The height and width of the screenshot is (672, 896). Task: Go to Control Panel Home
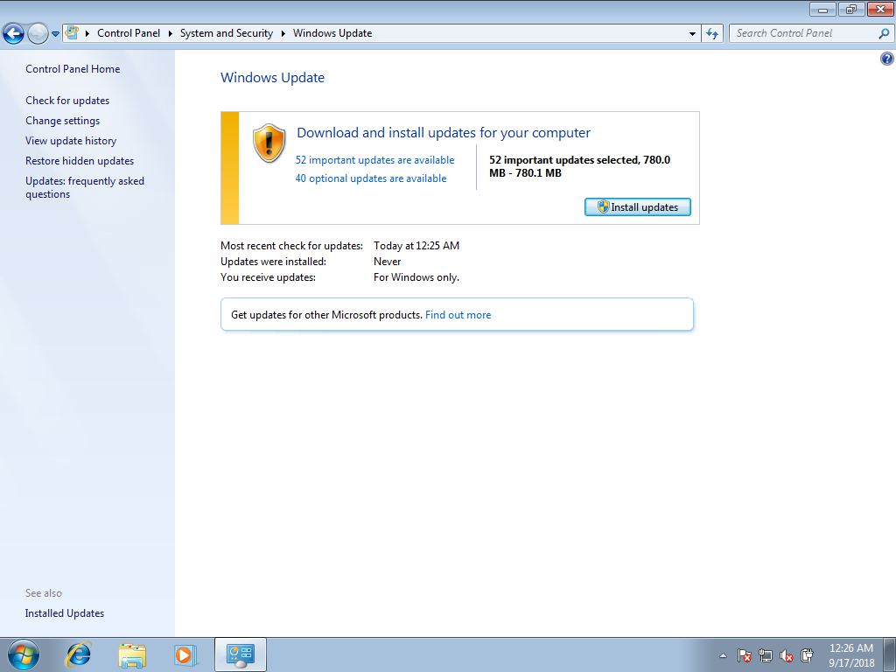pyautogui.click(x=73, y=68)
